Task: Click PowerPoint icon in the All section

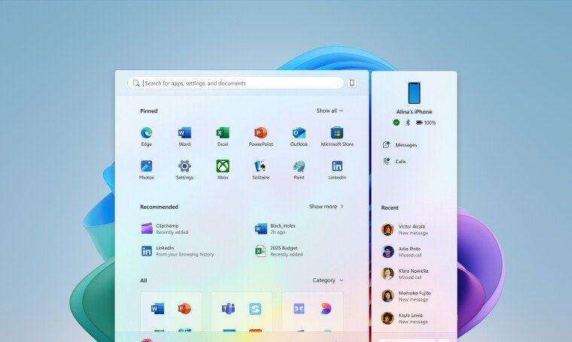Action: [184, 308]
